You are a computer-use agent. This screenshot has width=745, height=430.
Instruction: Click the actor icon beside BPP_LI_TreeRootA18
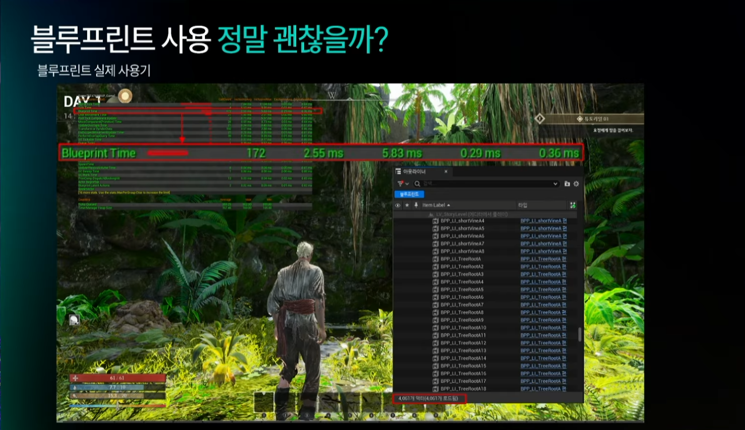[435, 389]
